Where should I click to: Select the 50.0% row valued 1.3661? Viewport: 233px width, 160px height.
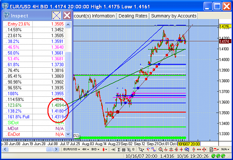(x=34, y=53)
